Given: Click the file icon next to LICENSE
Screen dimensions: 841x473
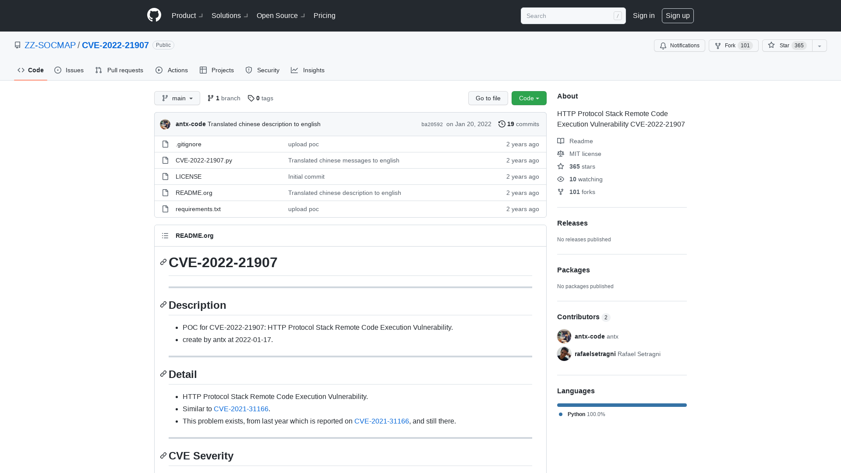Looking at the screenshot, I should pos(165,176).
